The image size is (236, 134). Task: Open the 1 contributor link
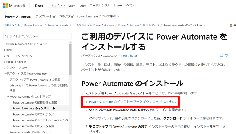tap(129, 56)
